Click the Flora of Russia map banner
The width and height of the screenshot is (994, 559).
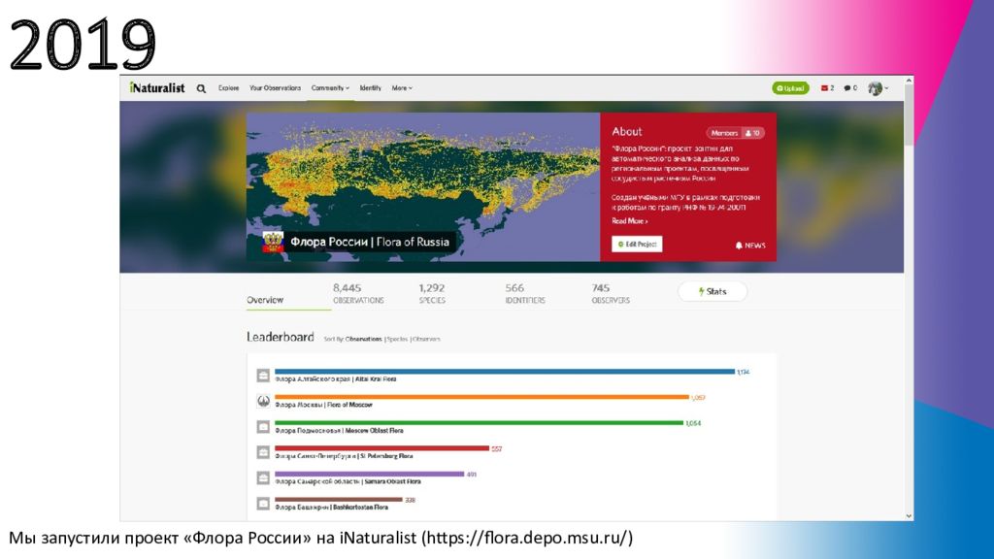[423, 187]
